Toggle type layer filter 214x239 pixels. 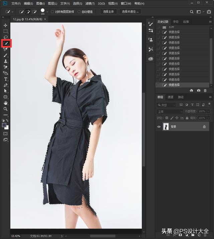[192, 105]
